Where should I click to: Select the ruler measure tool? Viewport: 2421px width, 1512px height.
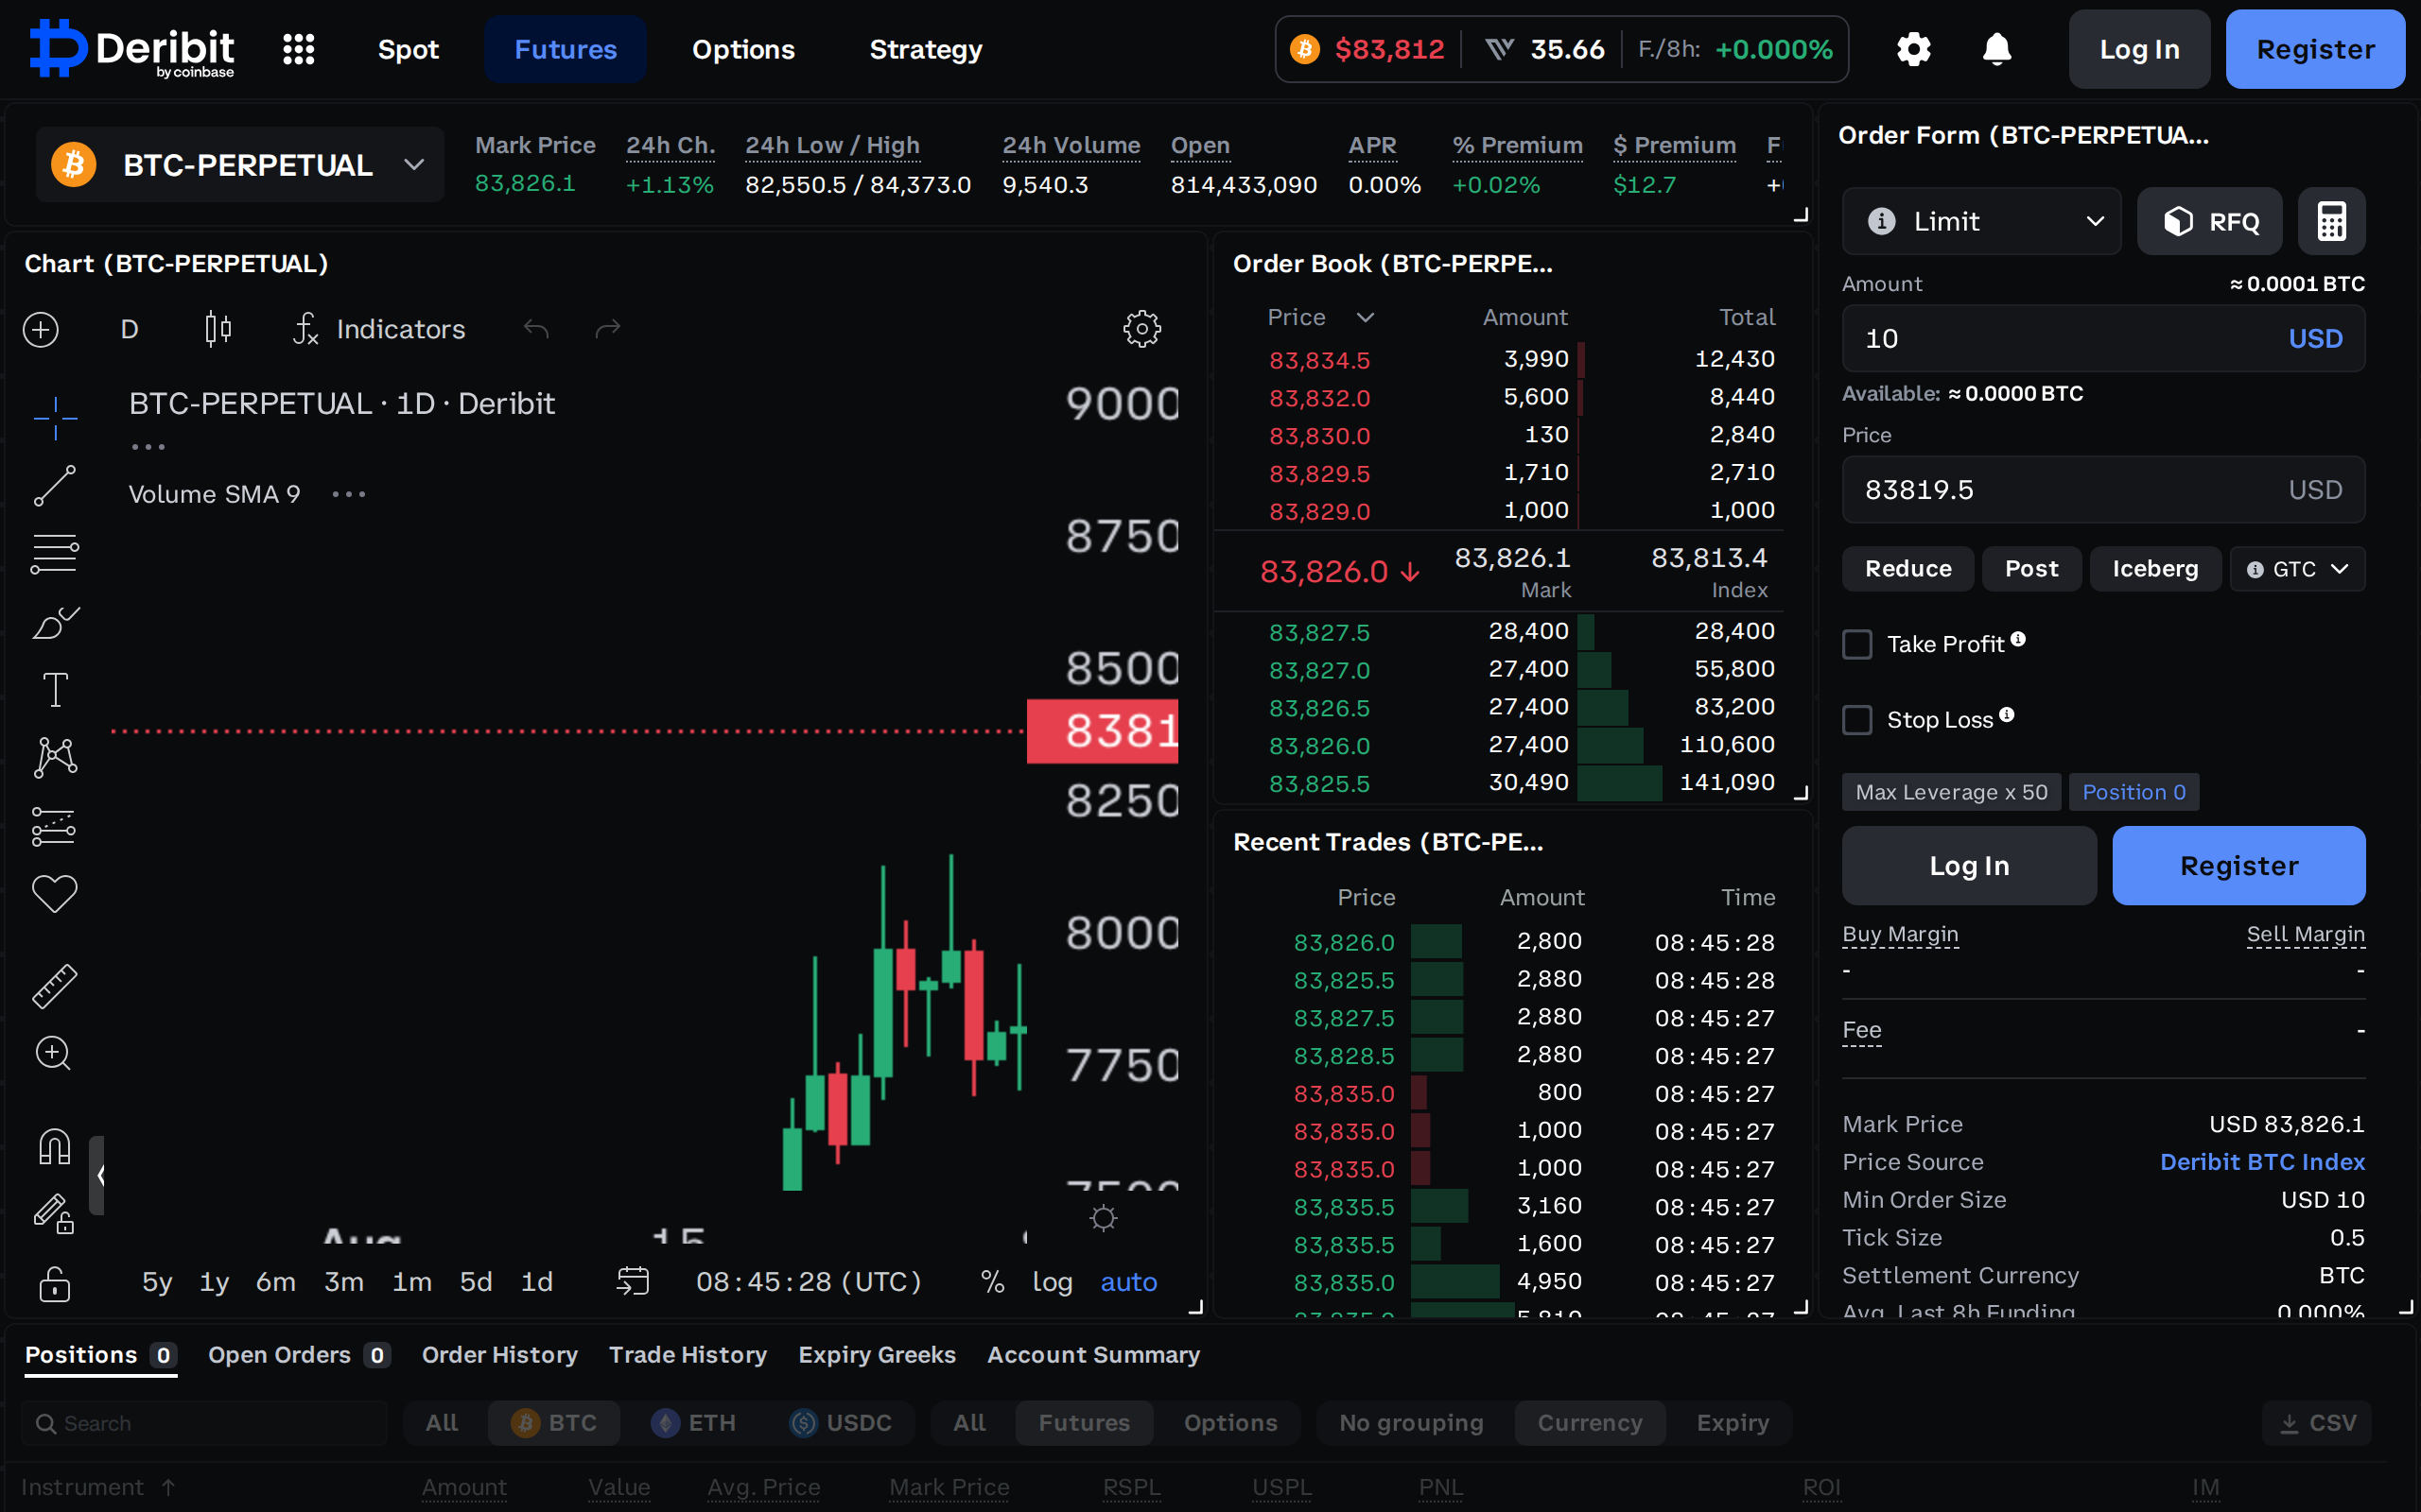[55, 986]
